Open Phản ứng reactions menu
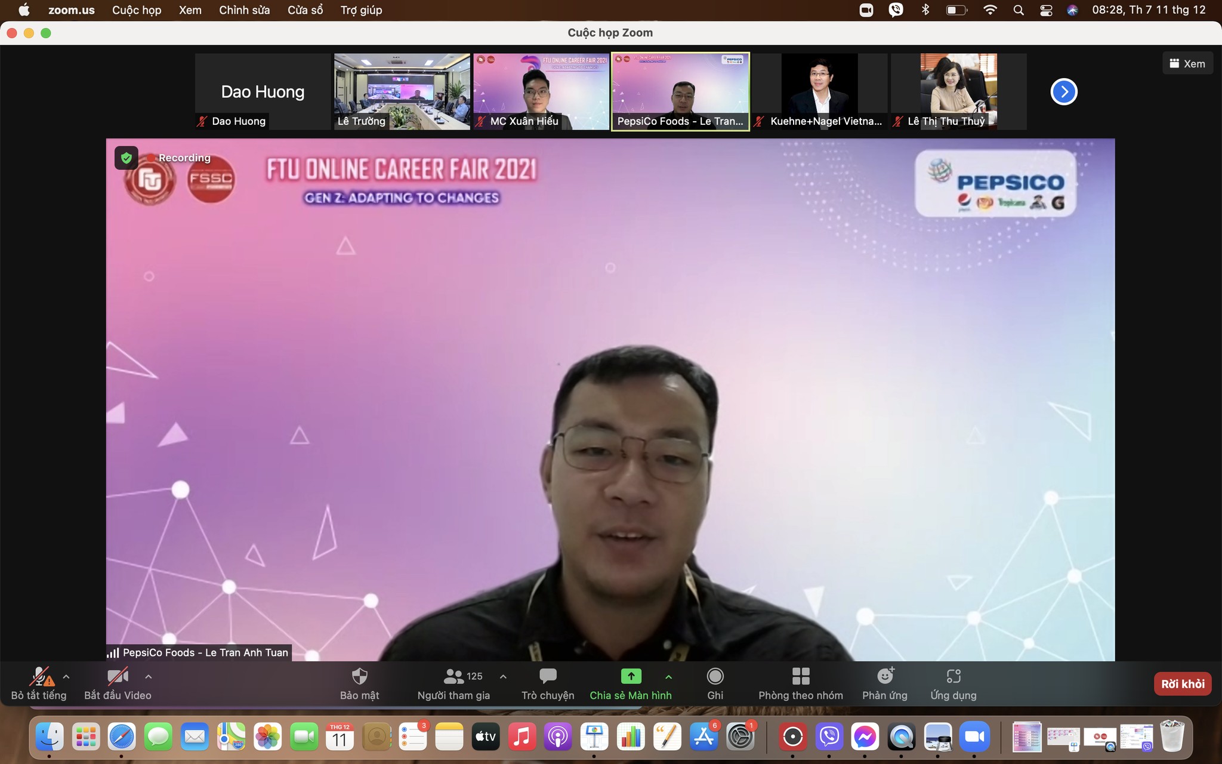The height and width of the screenshot is (764, 1222). [885, 683]
